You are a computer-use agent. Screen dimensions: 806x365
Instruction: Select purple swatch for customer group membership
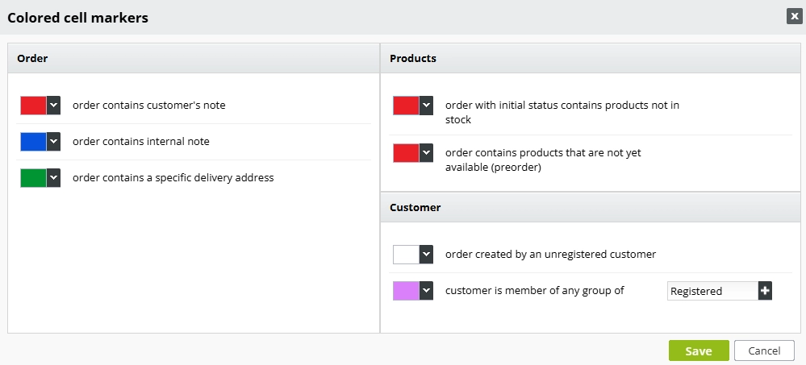(406, 290)
